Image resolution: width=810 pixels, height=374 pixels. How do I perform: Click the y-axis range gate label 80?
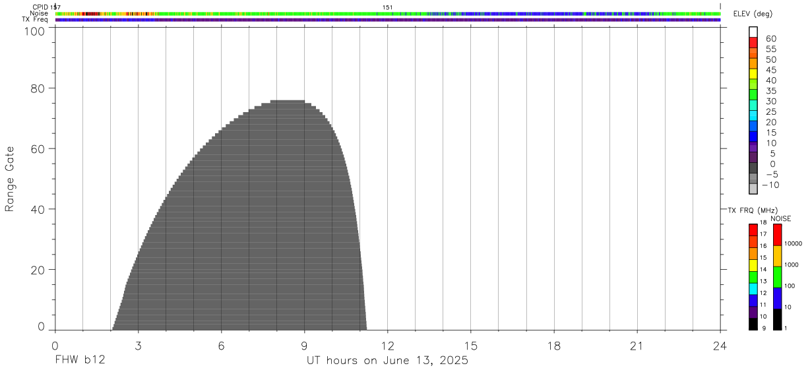[37, 88]
